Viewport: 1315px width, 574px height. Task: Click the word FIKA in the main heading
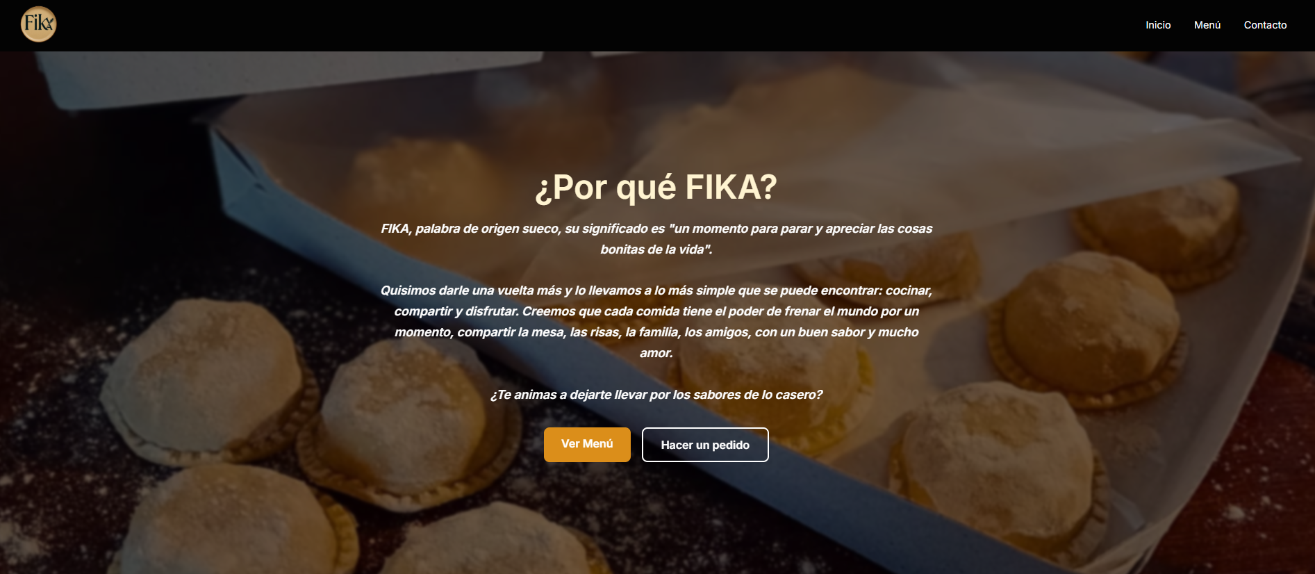731,187
